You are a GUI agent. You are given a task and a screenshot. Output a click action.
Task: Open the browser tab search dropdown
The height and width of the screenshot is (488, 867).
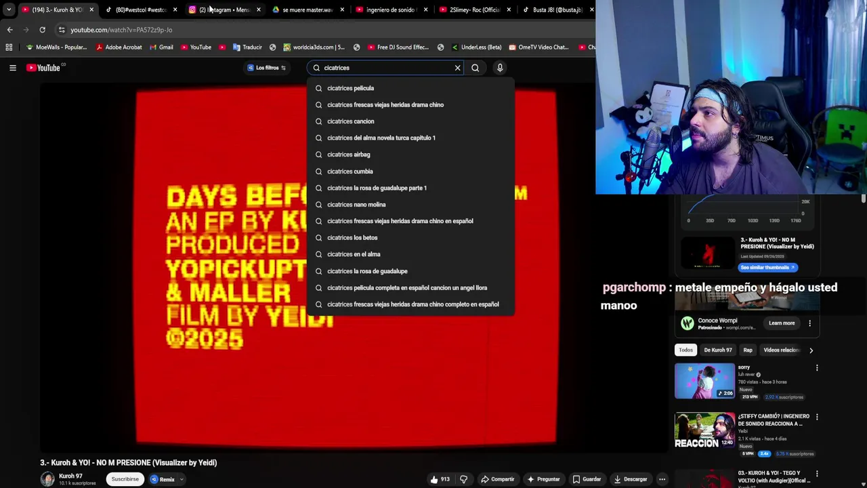pos(8,9)
